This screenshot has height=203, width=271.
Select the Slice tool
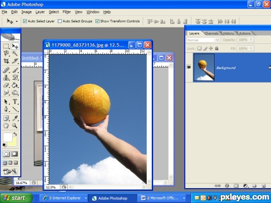point(15,61)
